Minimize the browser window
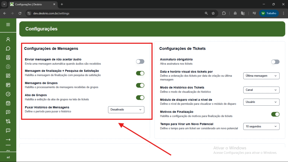Screen dimensions: 288x162 [x=264, y=4]
